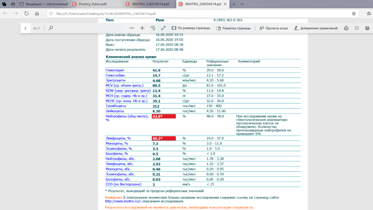
Task: Show site information icon
Action: pos(51,13)
